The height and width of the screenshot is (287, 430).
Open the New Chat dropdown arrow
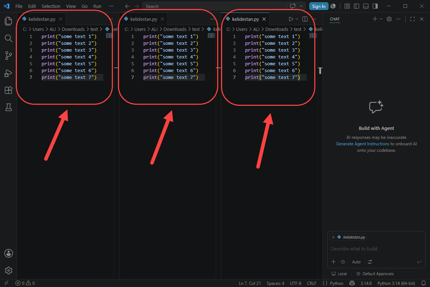coord(381,19)
